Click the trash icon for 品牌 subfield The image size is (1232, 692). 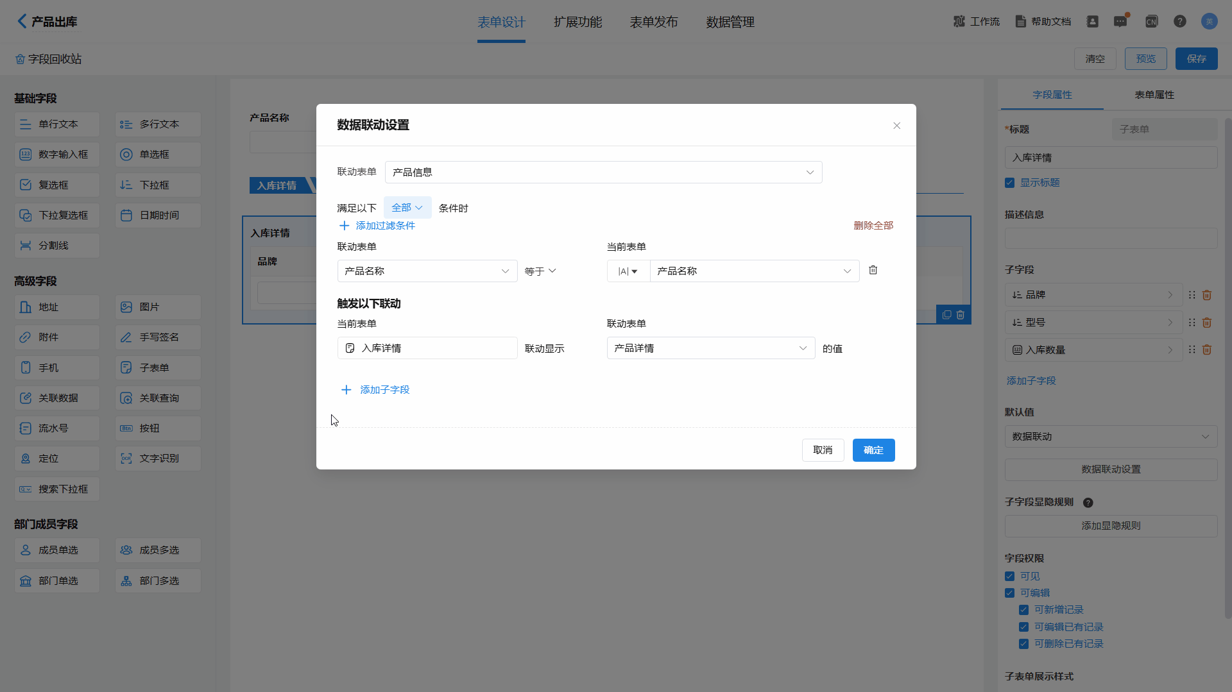click(x=1206, y=295)
